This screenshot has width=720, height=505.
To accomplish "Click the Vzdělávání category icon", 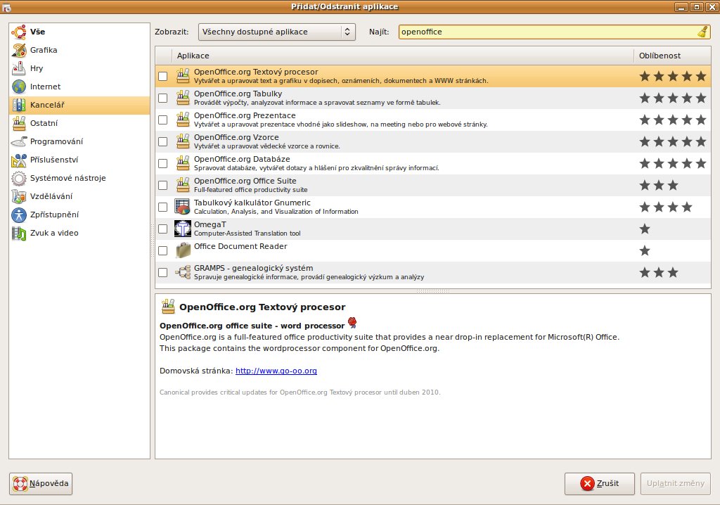I will [19, 196].
